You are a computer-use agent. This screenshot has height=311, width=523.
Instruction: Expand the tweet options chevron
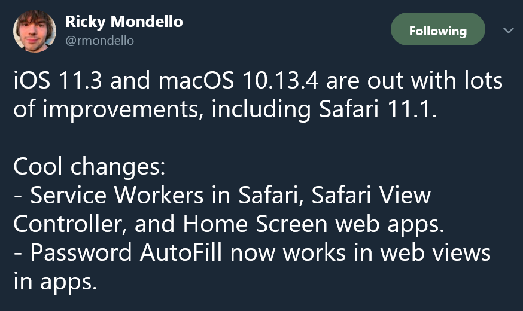click(x=508, y=31)
